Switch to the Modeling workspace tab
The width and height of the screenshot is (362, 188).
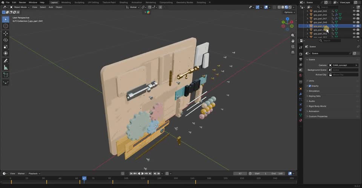66,2
